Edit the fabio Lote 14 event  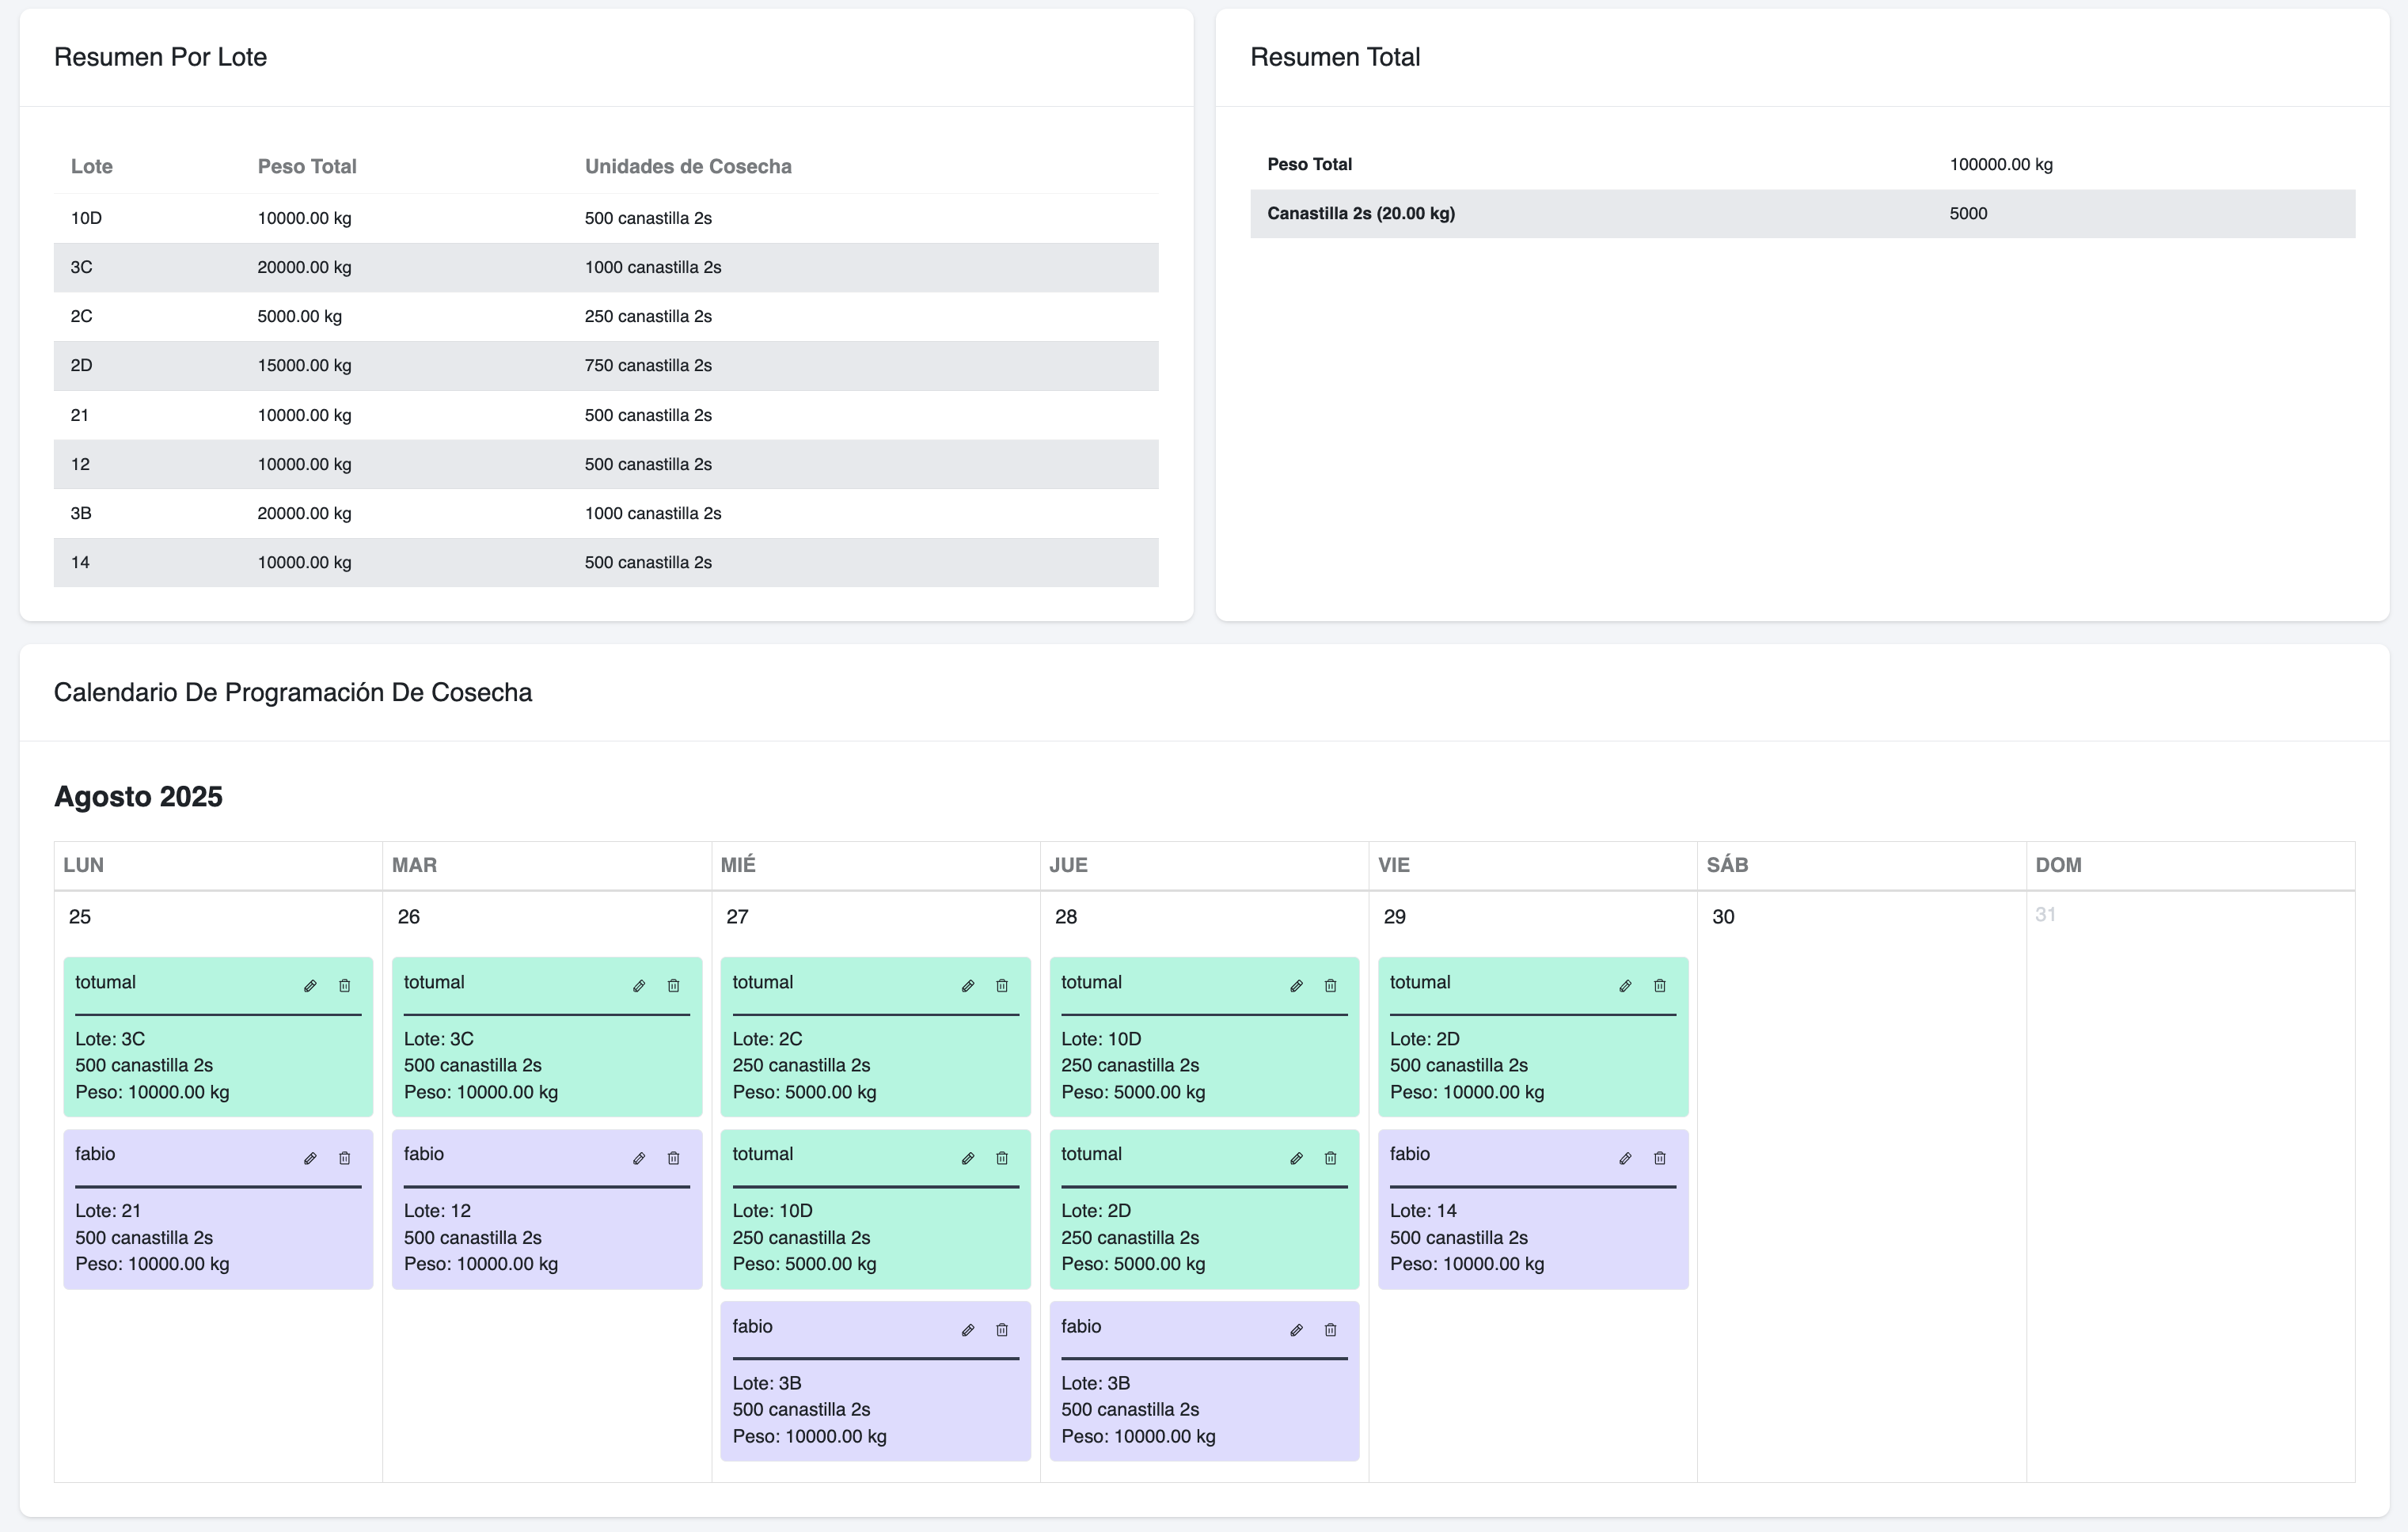coord(1625,1158)
